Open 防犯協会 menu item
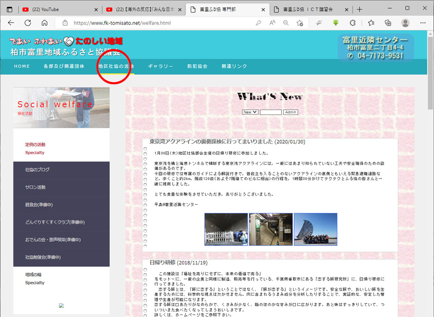The height and width of the screenshot is (317, 434). point(197,66)
